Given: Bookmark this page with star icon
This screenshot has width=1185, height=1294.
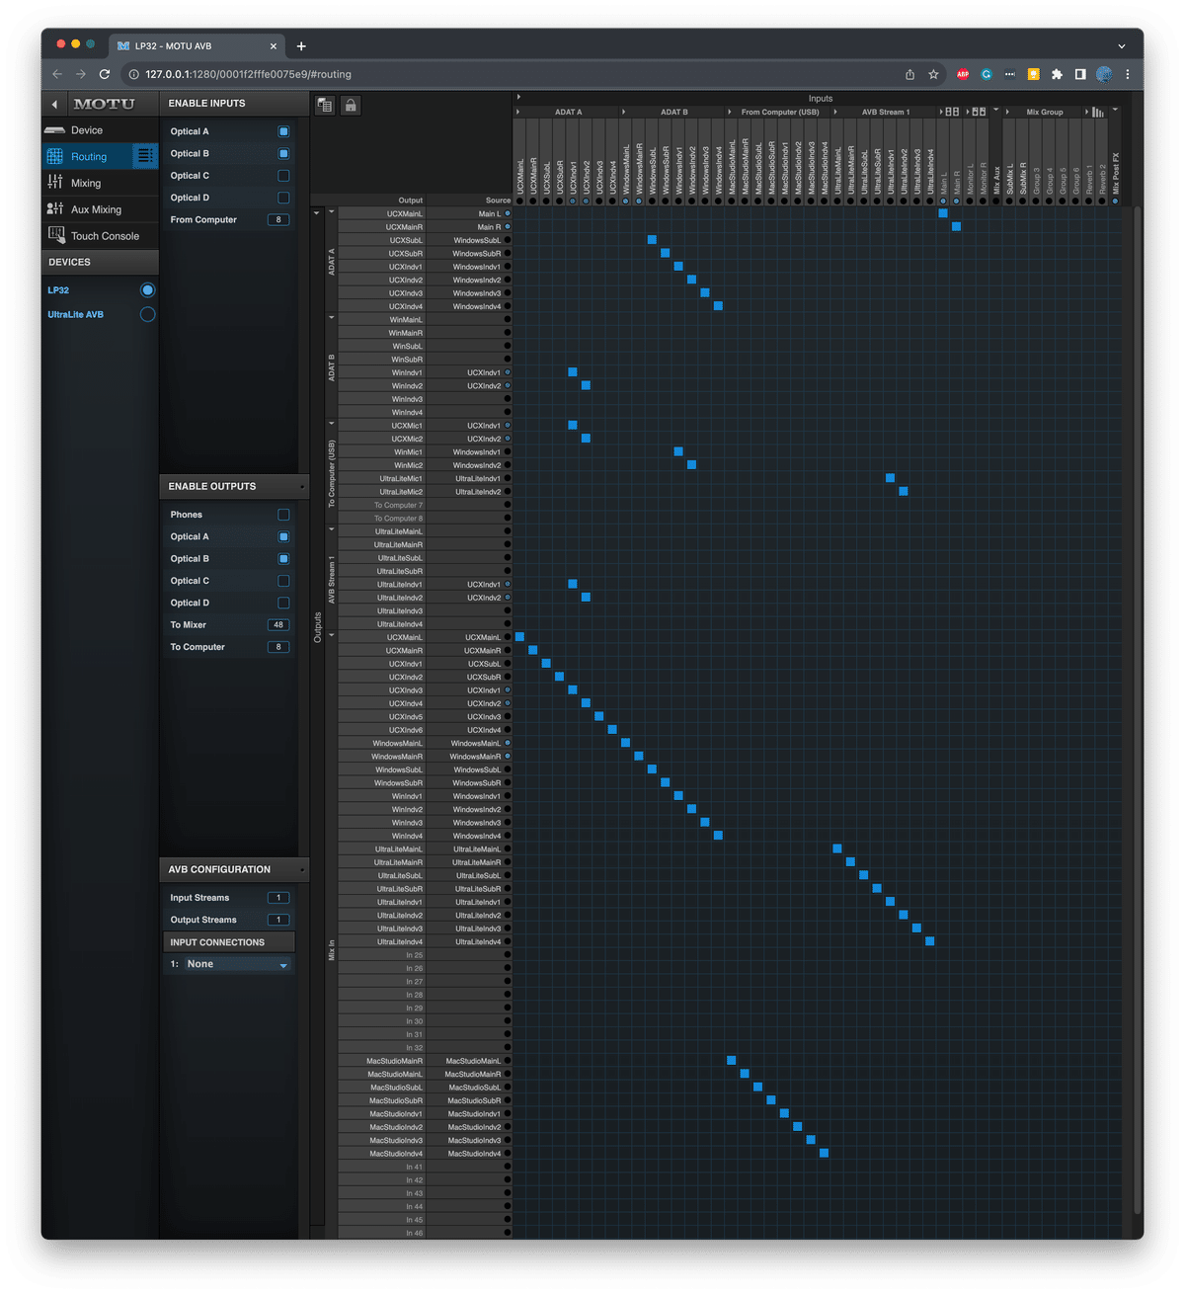Looking at the screenshot, I should (933, 74).
